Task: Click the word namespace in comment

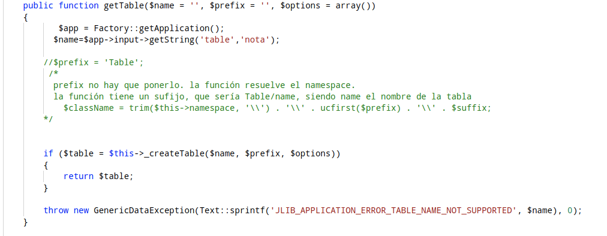Action: [x=327, y=85]
